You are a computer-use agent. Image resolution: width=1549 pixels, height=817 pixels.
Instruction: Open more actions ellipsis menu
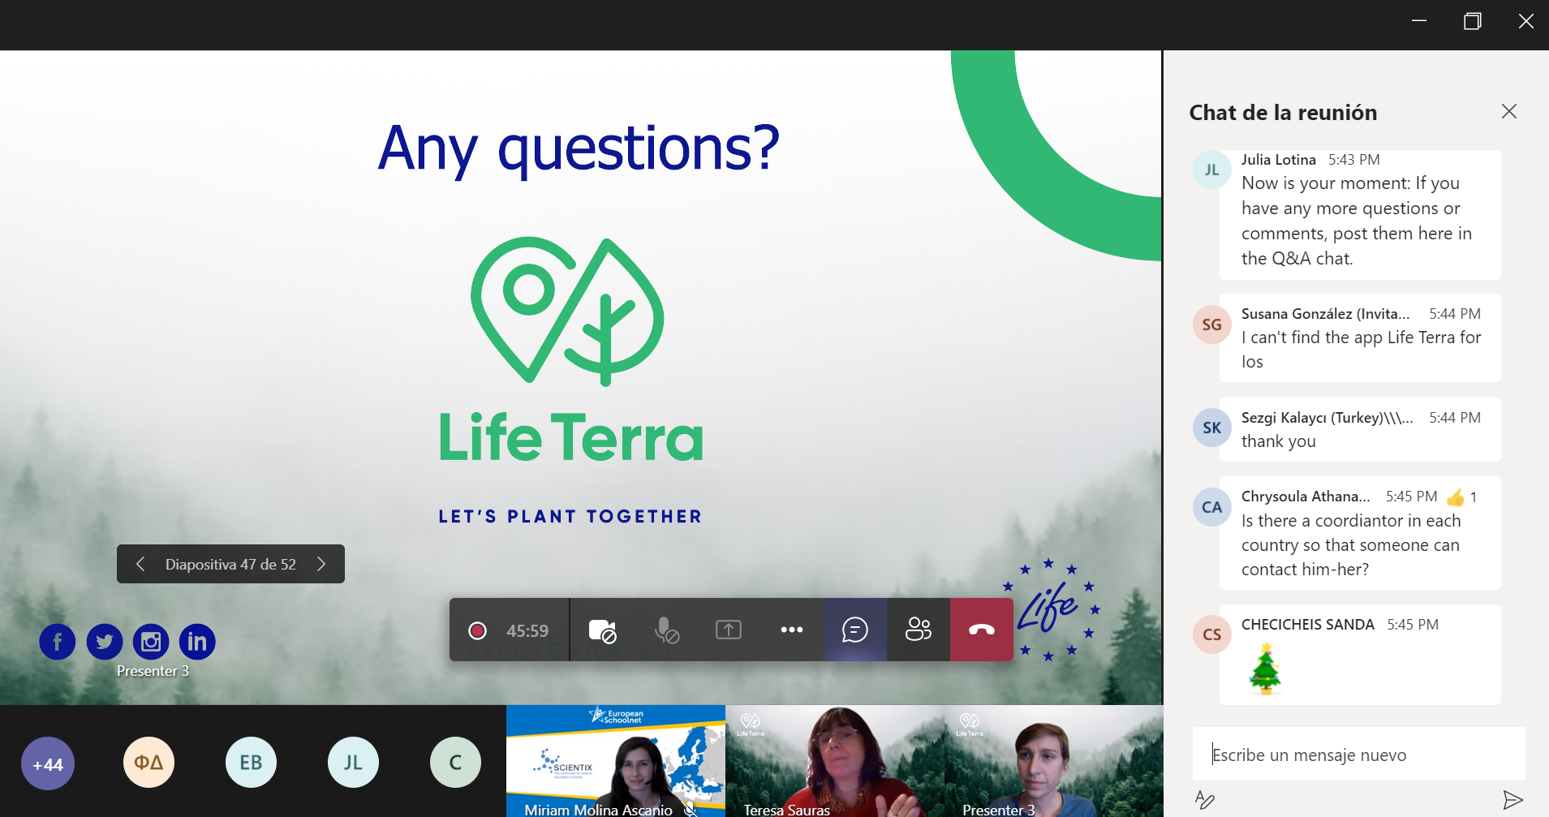coord(792,630)
